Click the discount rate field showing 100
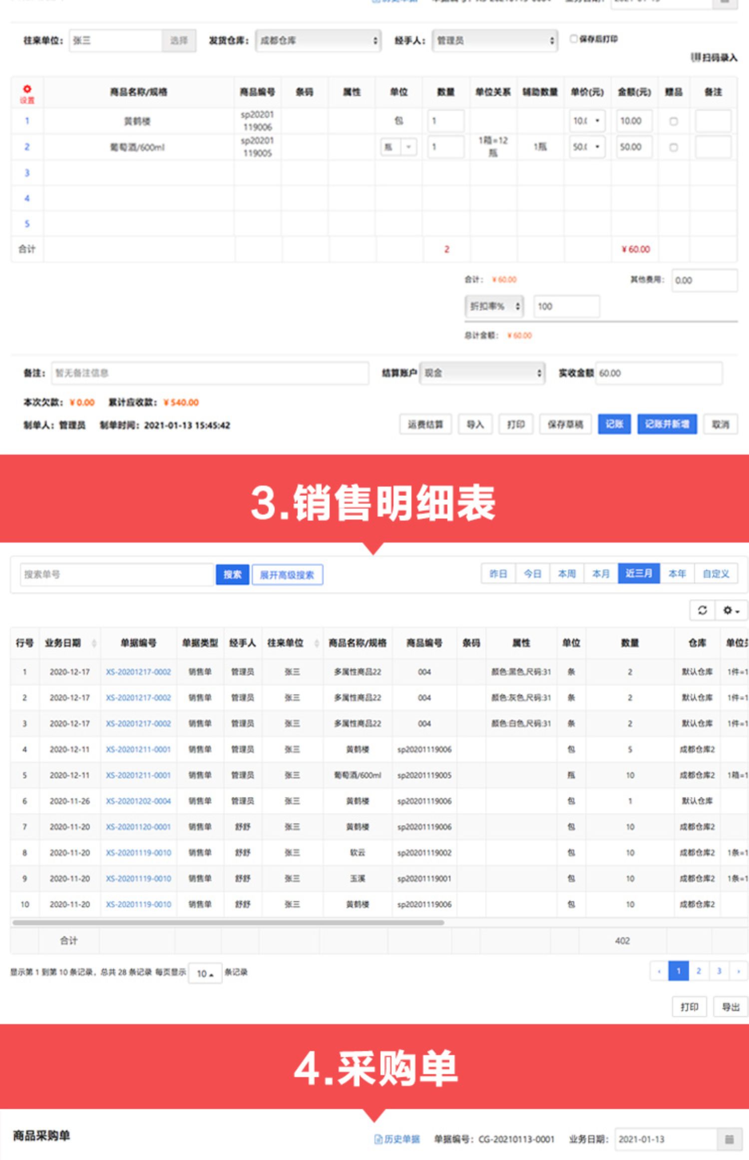The width and height of the screenshot is (749, 1160). [x=567, y=306]
